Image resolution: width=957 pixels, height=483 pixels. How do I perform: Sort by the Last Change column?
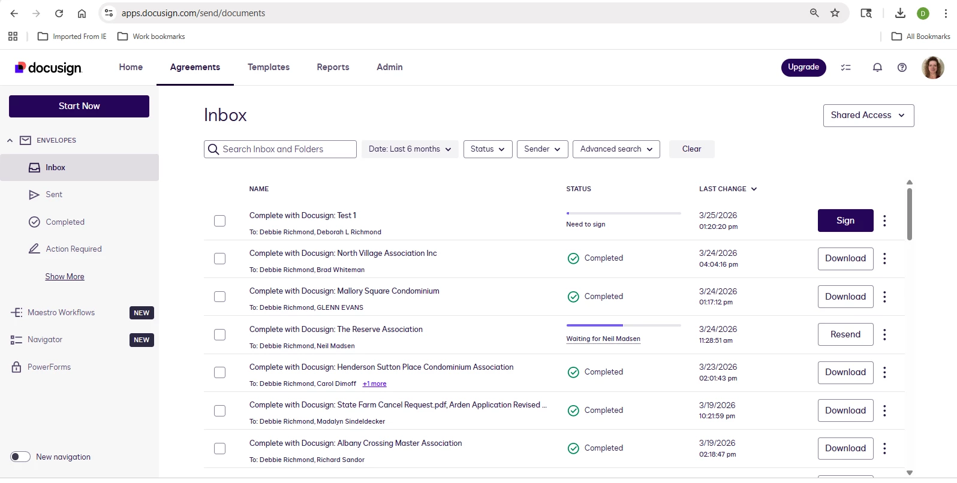pos(728,189)
